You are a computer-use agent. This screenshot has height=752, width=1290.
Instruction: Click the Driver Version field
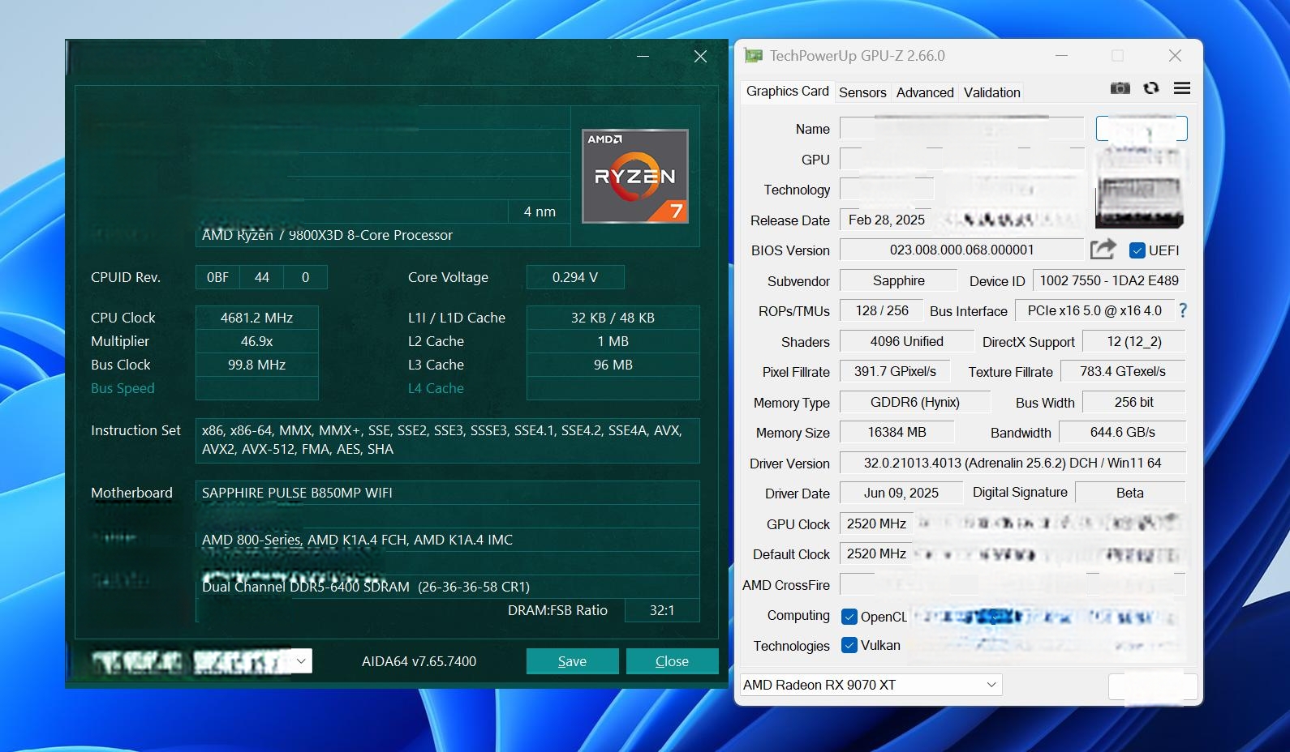point(1013,463)
